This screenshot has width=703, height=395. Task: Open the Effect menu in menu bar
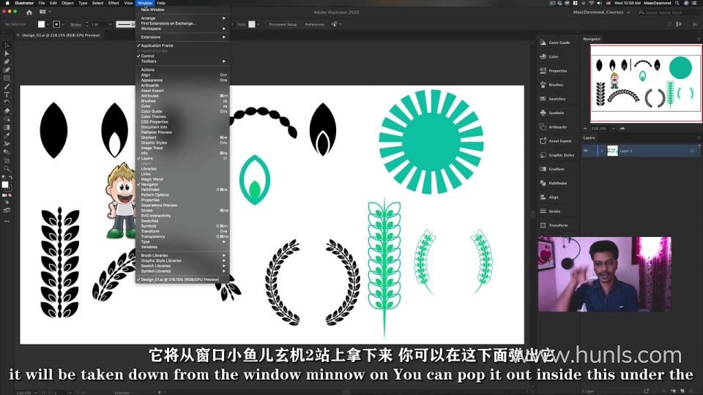coord(114,3)
